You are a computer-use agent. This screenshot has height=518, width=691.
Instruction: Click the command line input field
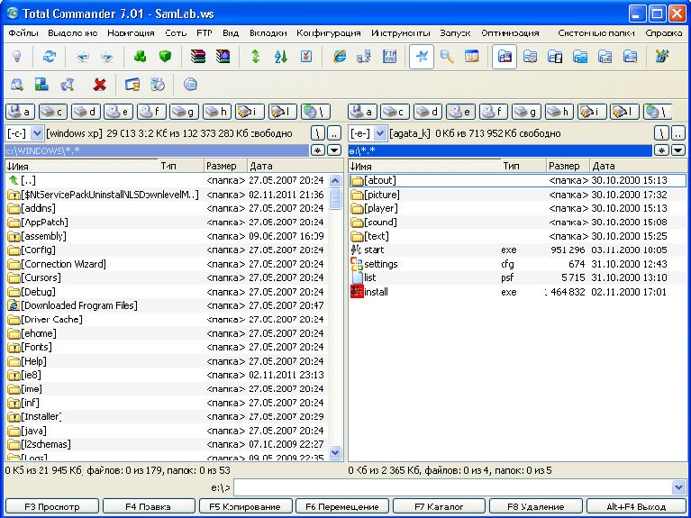[453, 487]
